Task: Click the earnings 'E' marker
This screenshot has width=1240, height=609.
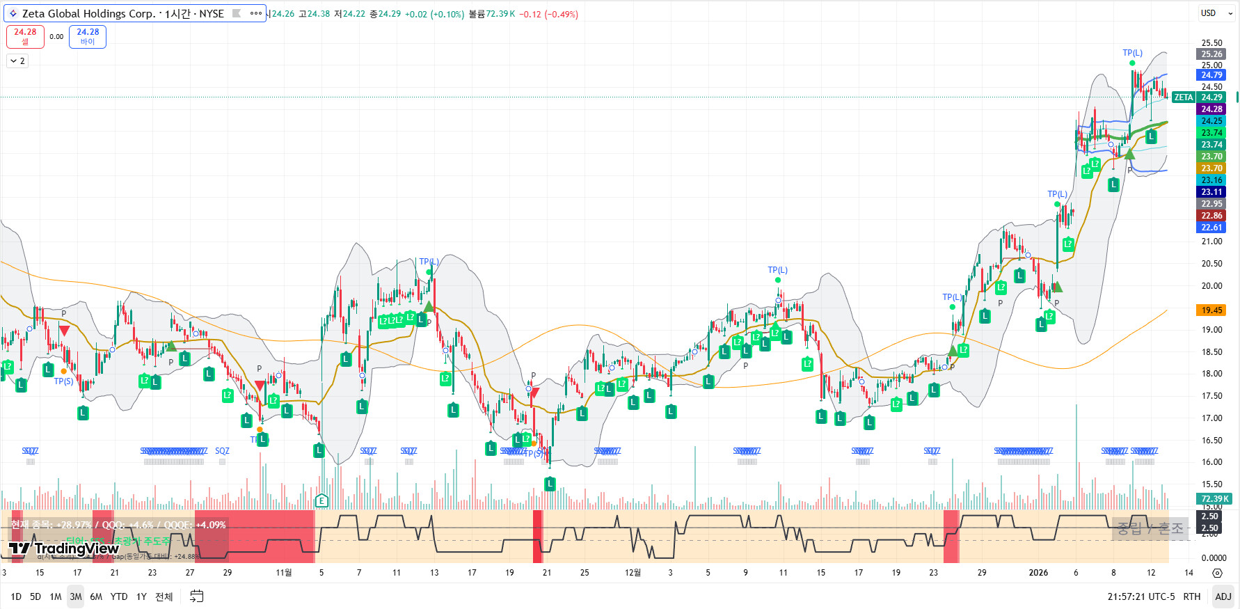Action: (321, 500)
